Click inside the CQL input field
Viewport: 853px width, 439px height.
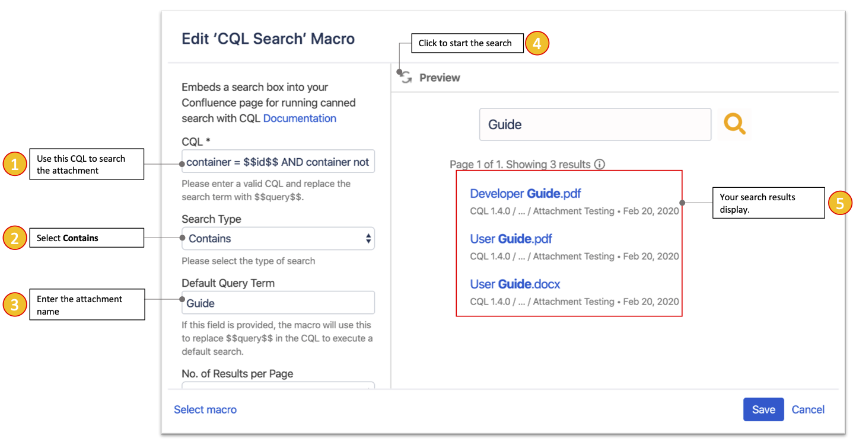pos(278,161)
